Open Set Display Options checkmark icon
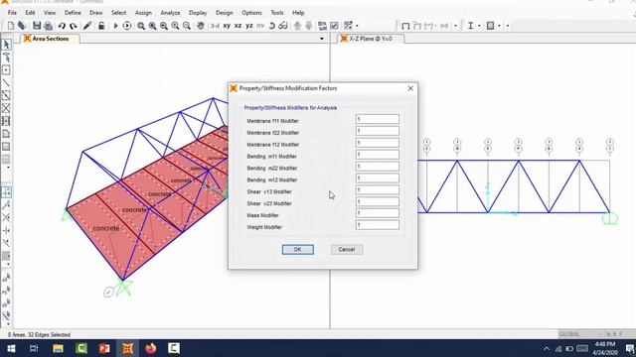The width and height of the screenshot is (636, 357). tap(334, 26)
